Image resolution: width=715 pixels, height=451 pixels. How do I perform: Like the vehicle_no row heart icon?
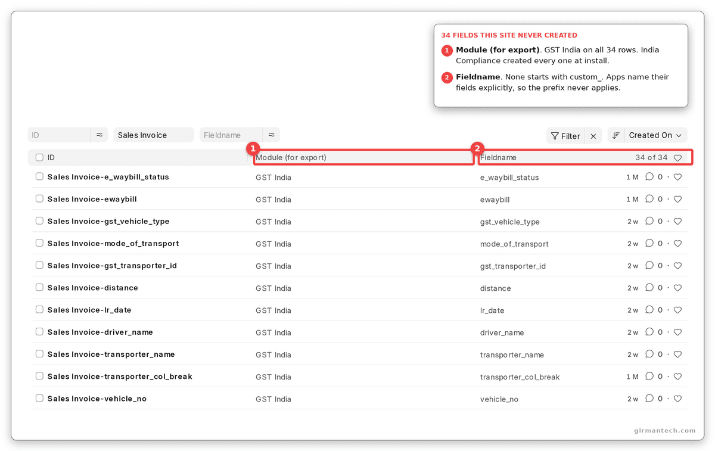[677, 399]
